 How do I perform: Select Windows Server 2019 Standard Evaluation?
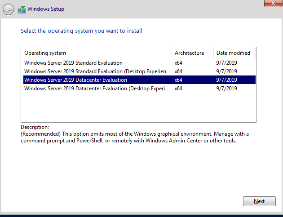tap(73, 63)
